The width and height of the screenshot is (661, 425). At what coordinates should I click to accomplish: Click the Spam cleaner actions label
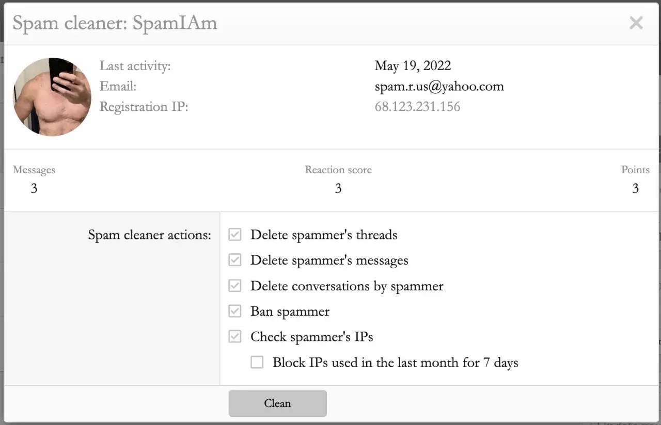pyautogui.click(x=149, y=235)
